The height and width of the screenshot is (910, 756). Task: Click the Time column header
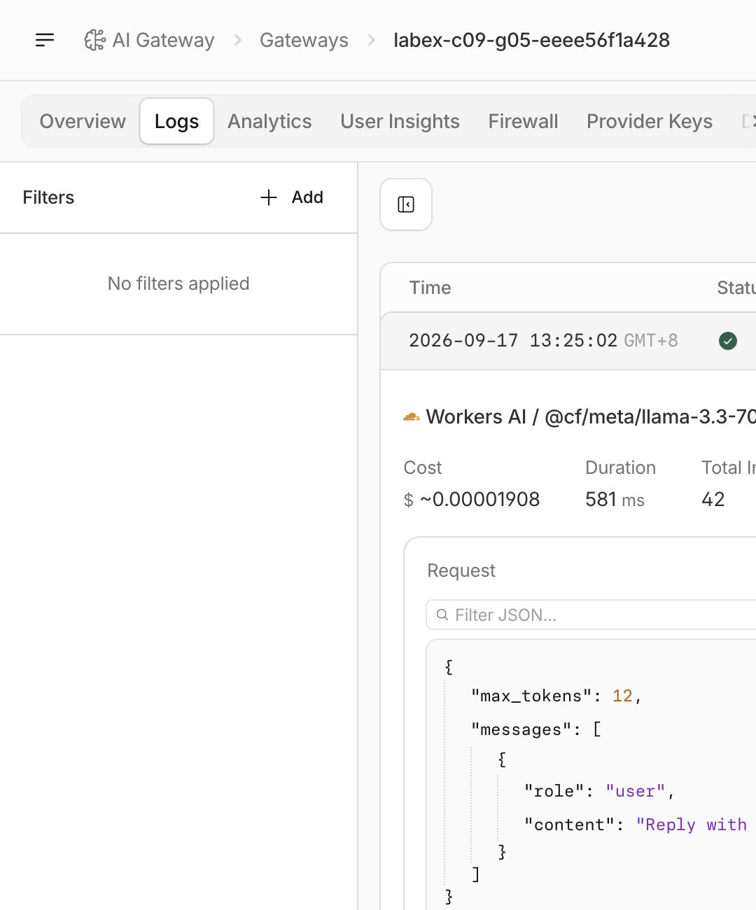pyautogui.click(x=430, y=288)
